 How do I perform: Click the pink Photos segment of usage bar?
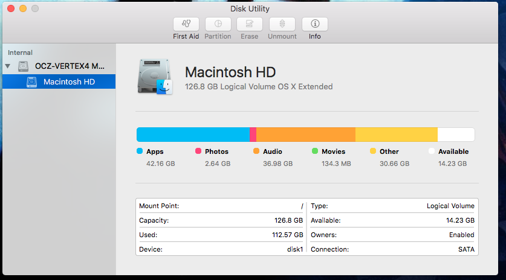[x=253, y=135]
